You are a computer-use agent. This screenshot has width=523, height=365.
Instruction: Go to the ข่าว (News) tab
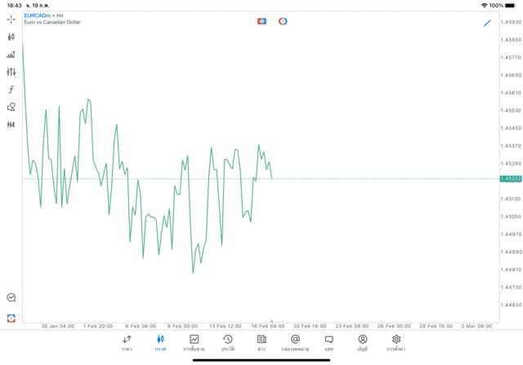(x=261, y=342)
